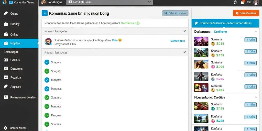262x131 pixels.
Task: Open the top bar game dropdown arrow
Action: tap(149, 2)
